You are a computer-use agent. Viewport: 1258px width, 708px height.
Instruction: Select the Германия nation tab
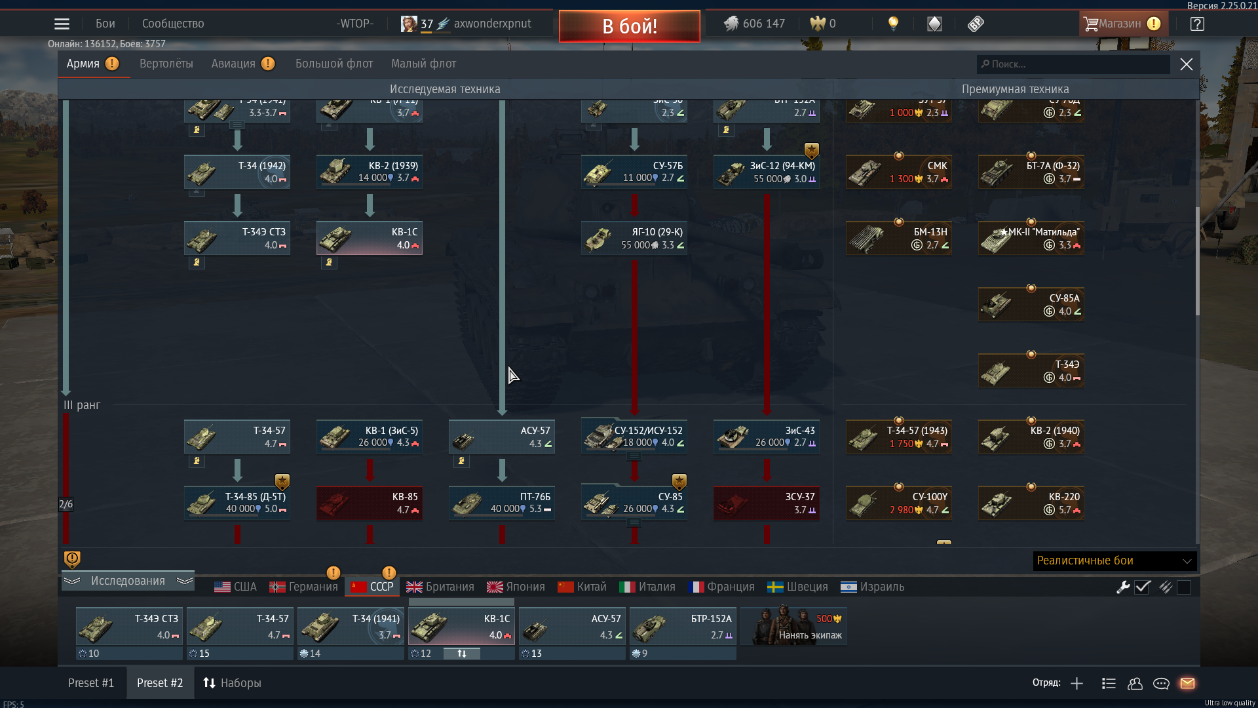(304, 587)
